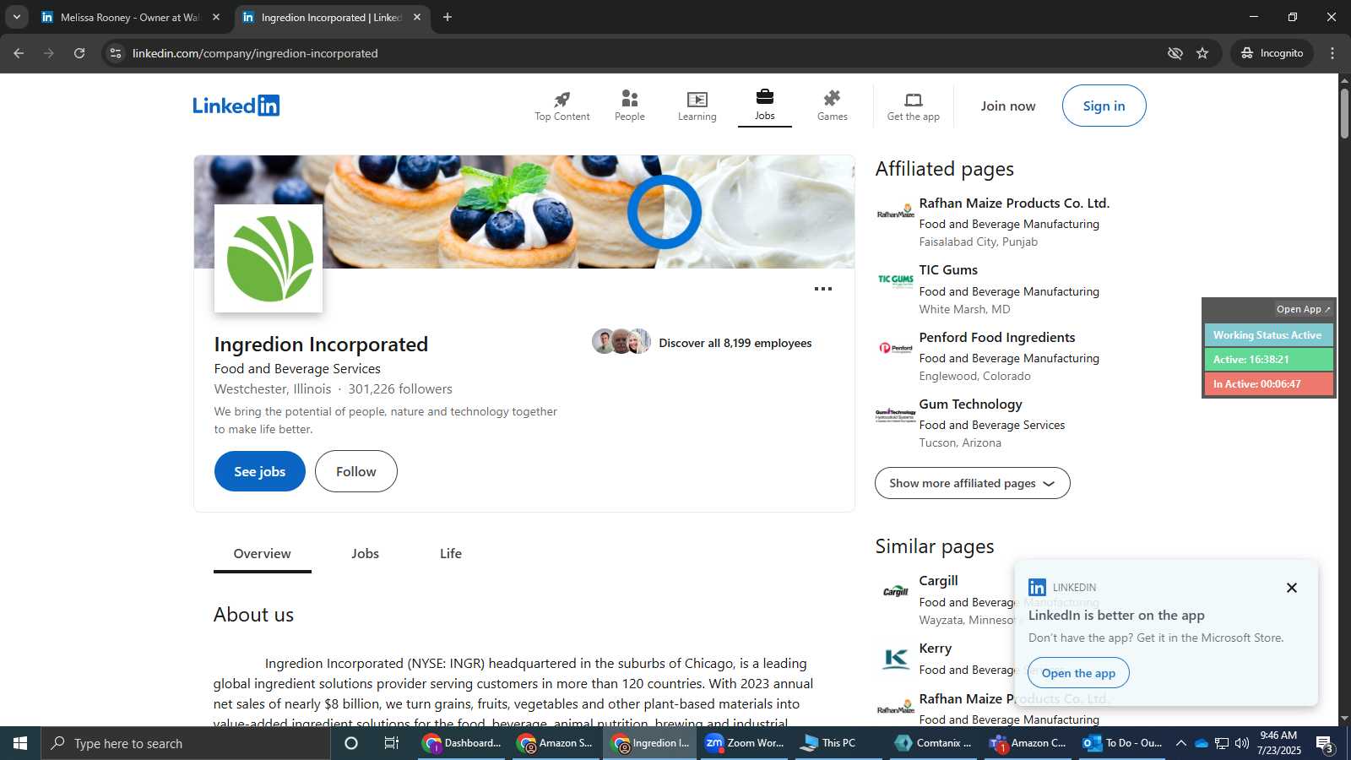Image resolution: width=1351 pixels, height=760 pixels.
Task: Open the People navigation icon
Action: click(629, 106)
